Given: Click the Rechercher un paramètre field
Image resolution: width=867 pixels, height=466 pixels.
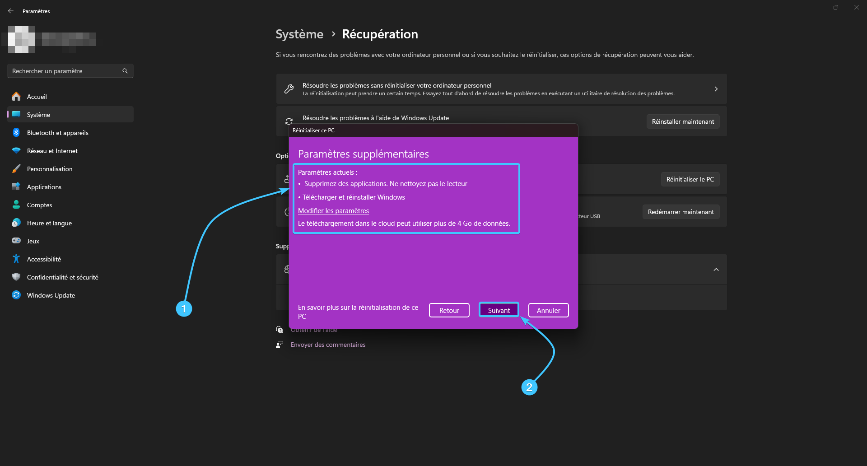Looking at the screenshot, I should tap(70, 71).
